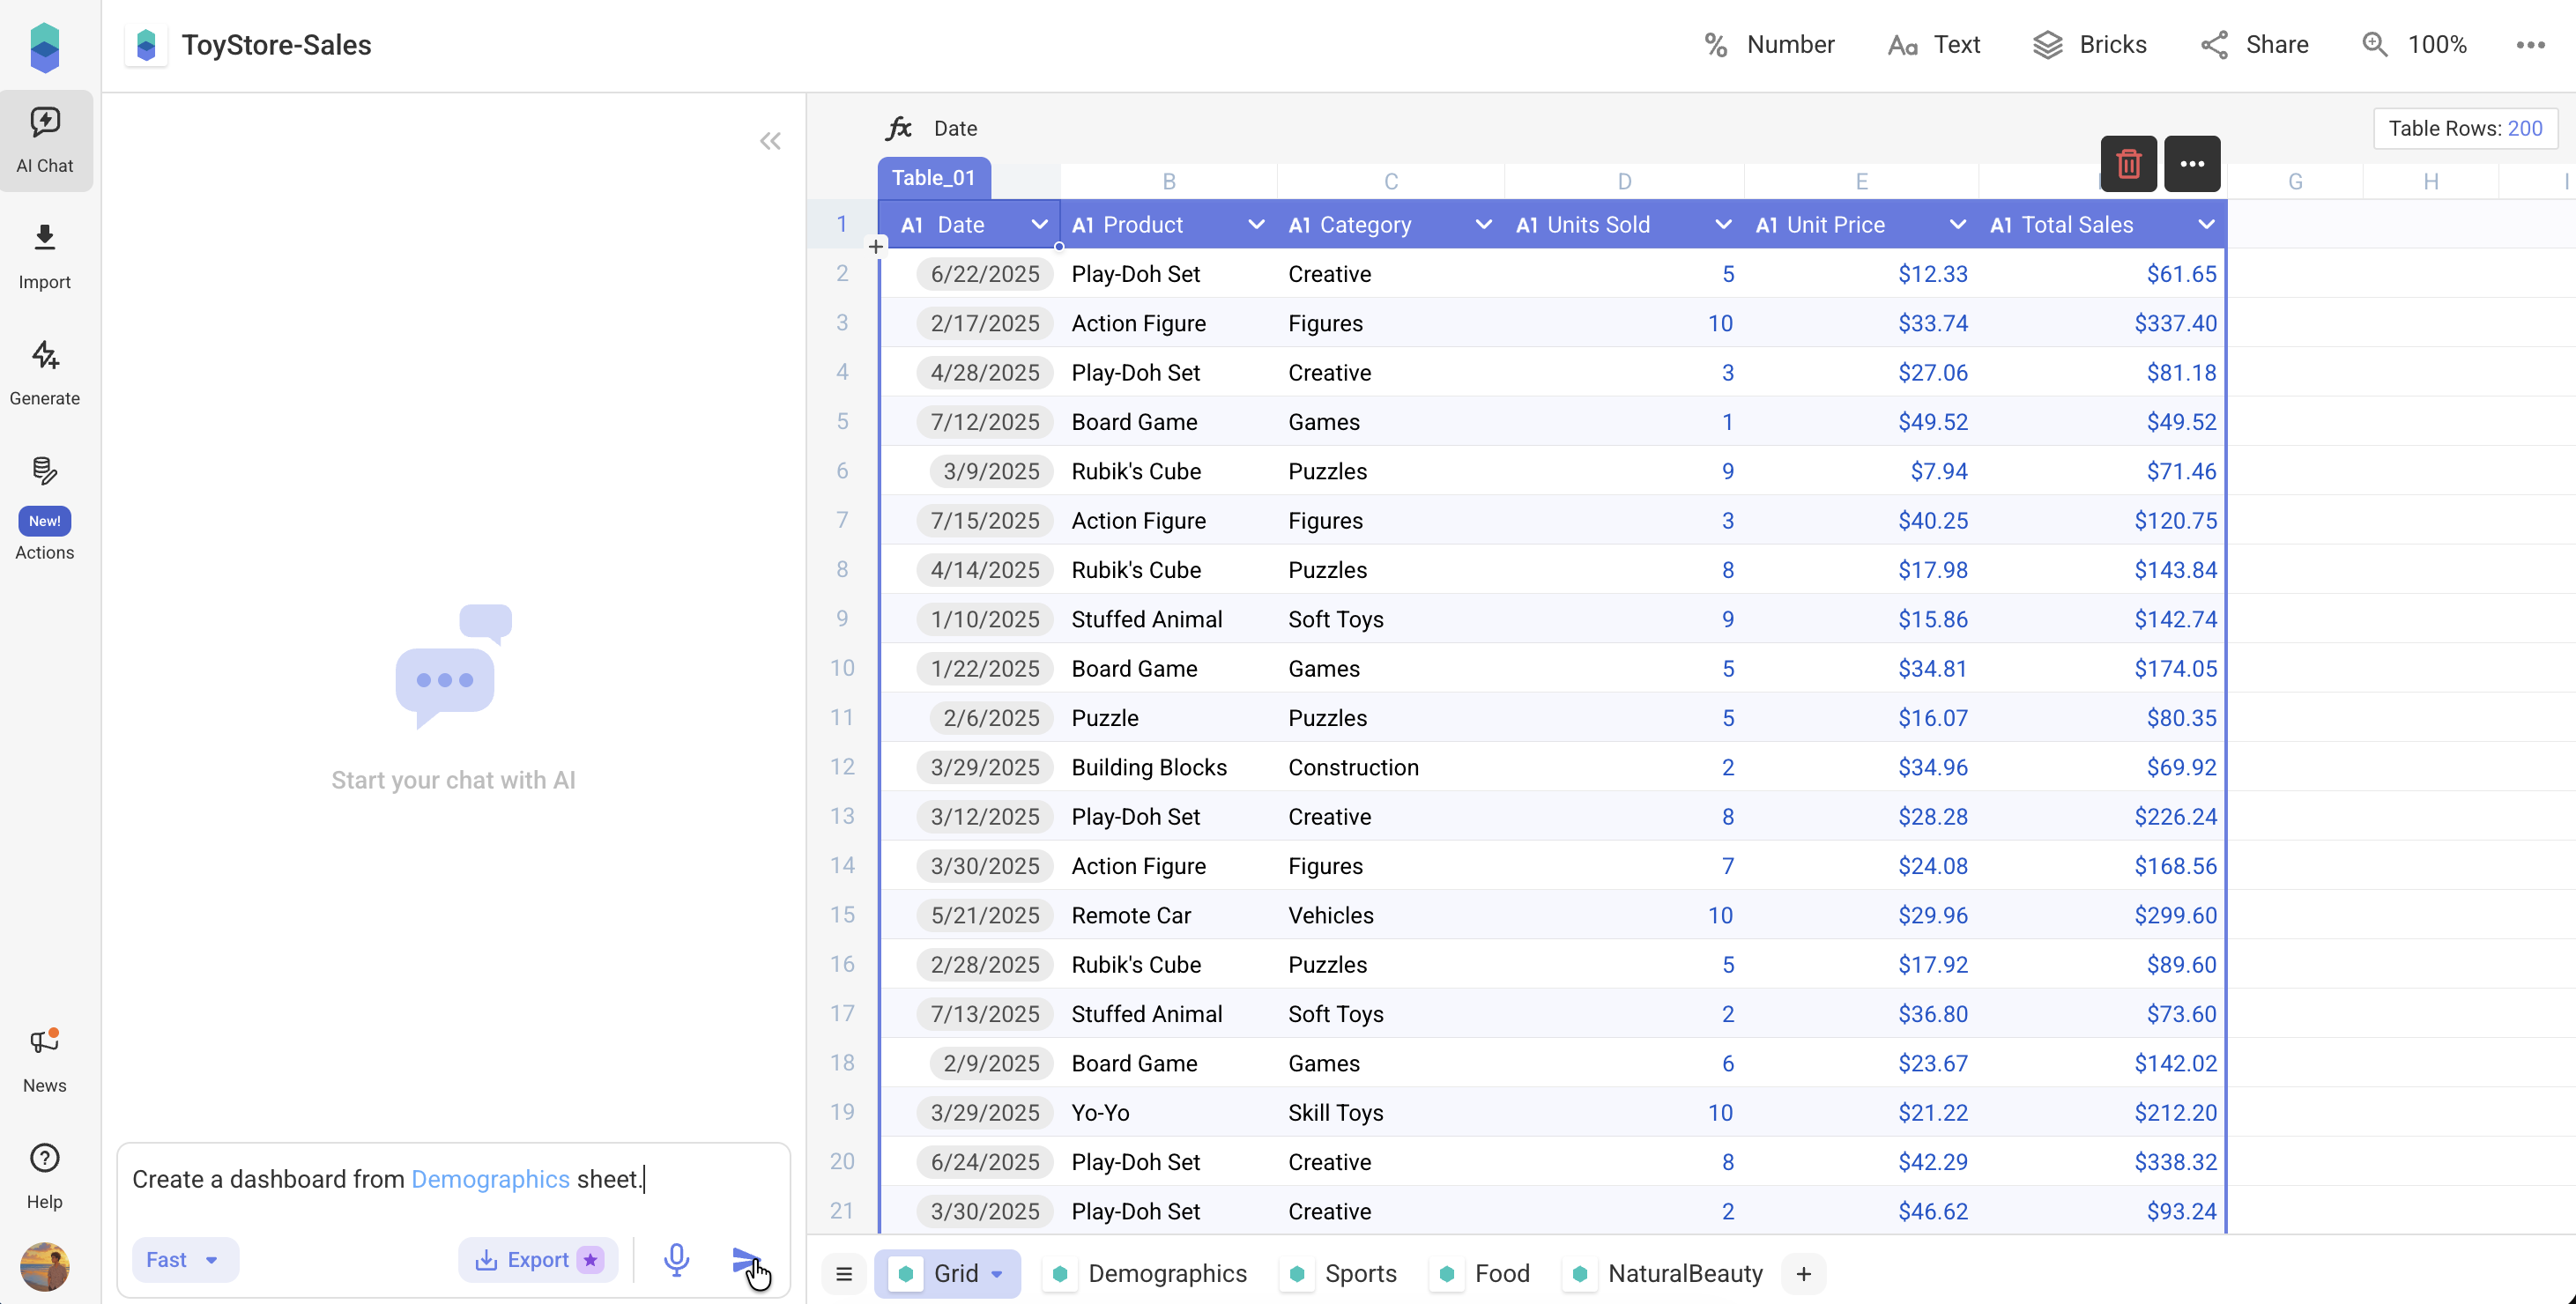Activate the microphone for voice input
Screen dimensions: 2576x1304
coord(676,1260)
